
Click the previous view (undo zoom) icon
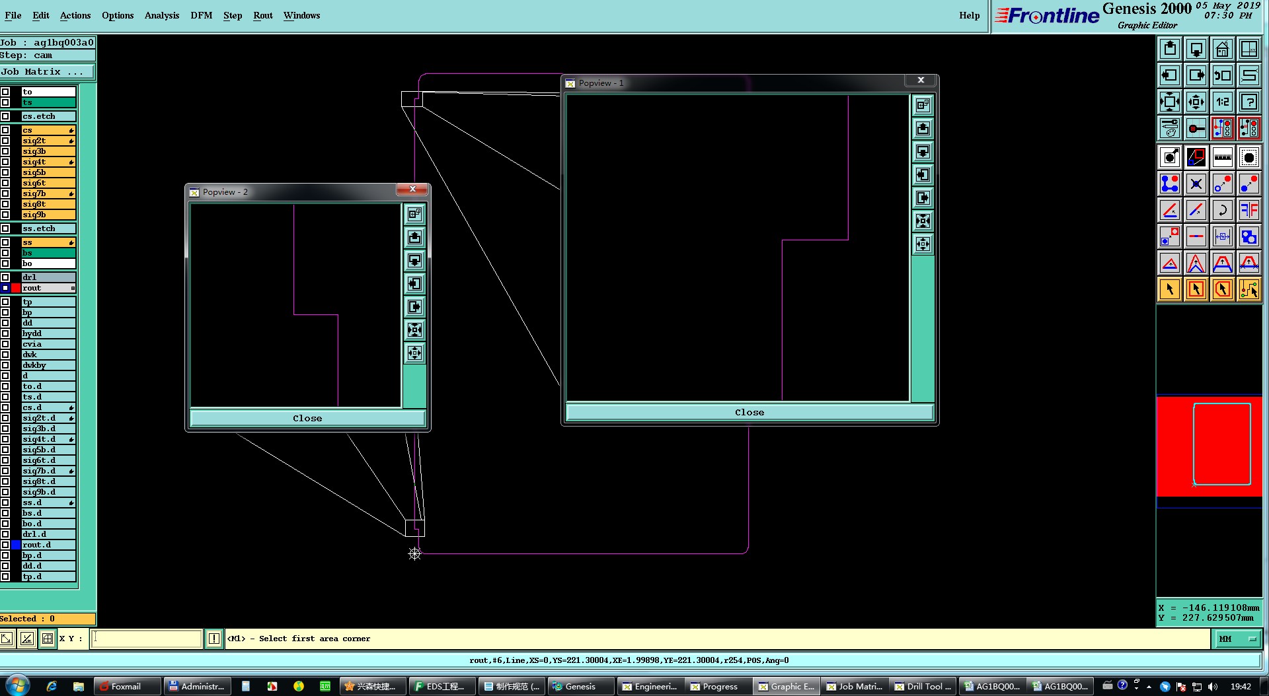(x=1223, y=75)
